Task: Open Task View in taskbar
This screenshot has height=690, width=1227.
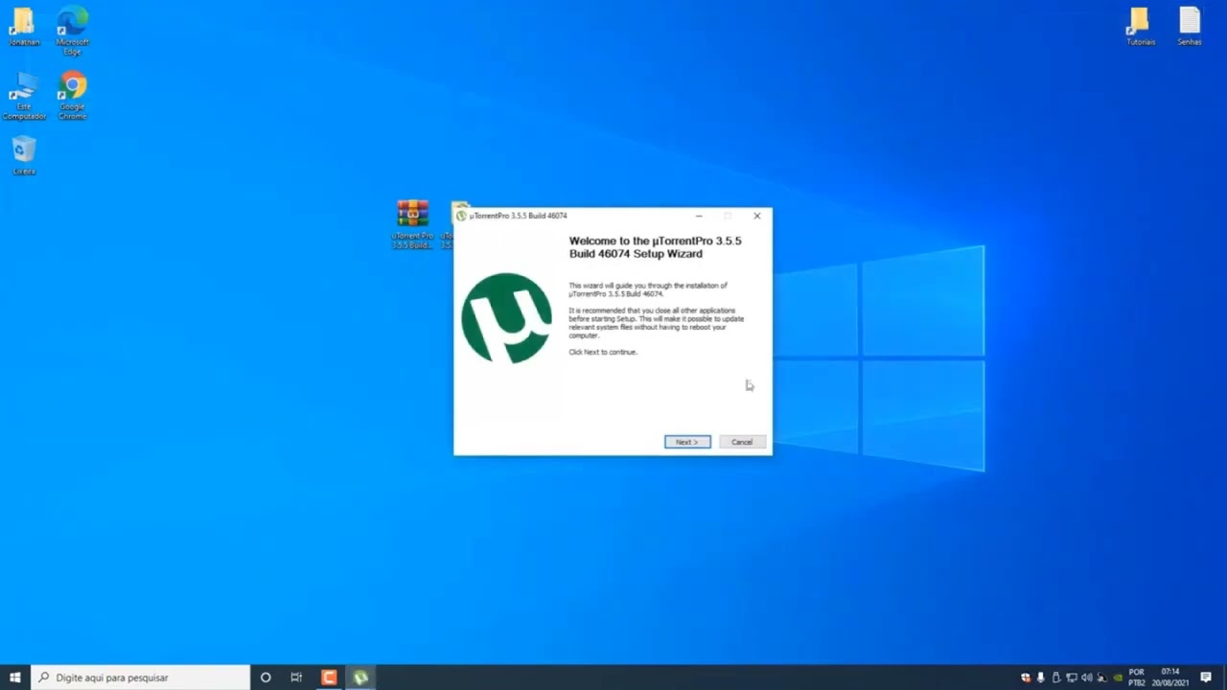Action: coord(296,678)
